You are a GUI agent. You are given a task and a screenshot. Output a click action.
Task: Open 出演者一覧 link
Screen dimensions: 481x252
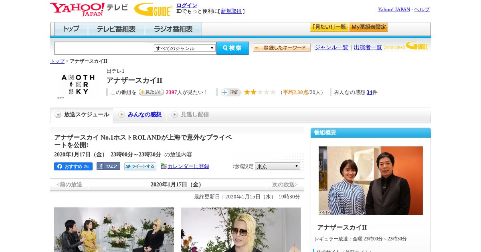click(x=368, y=47)
